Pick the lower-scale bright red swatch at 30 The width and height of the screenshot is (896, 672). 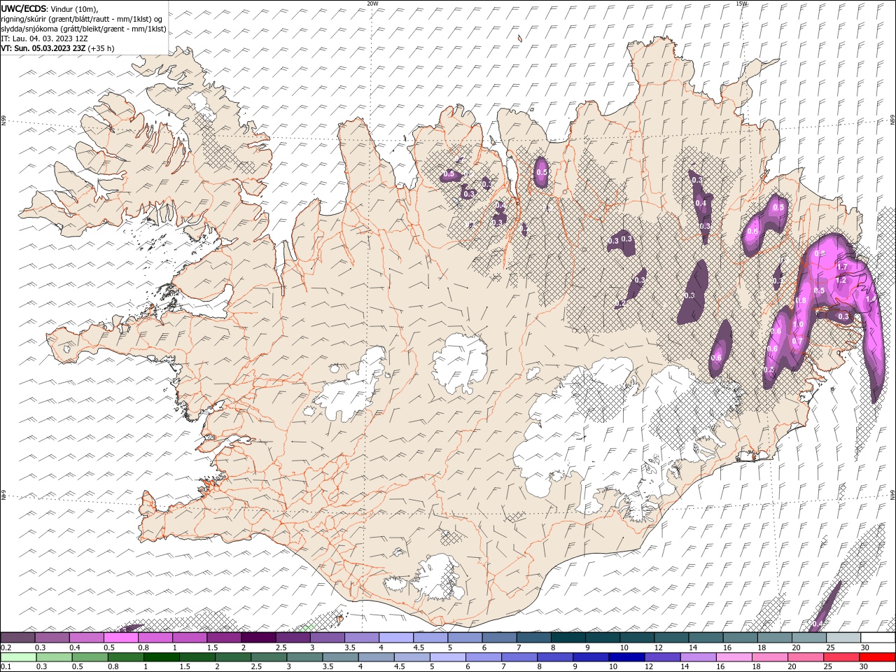click(x=878, y=657)
